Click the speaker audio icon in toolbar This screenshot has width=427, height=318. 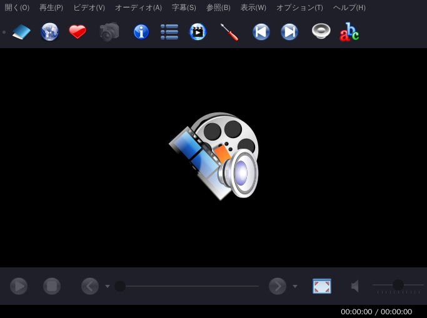point(321,31)
